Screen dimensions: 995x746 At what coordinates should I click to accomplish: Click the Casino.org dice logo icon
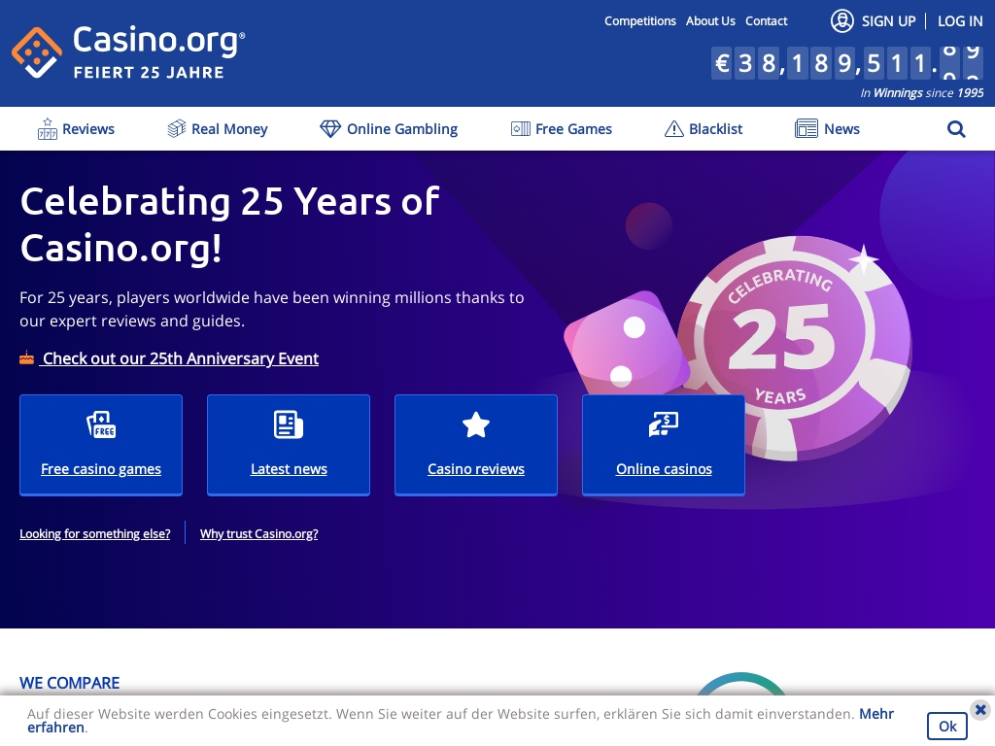point(37,52)
